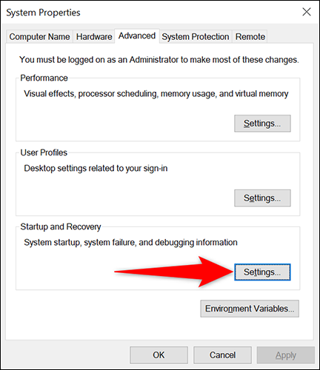320x370 pixels.
Task: Open Startup and Recovery Settings button
Action: click(x=262, y=272)
